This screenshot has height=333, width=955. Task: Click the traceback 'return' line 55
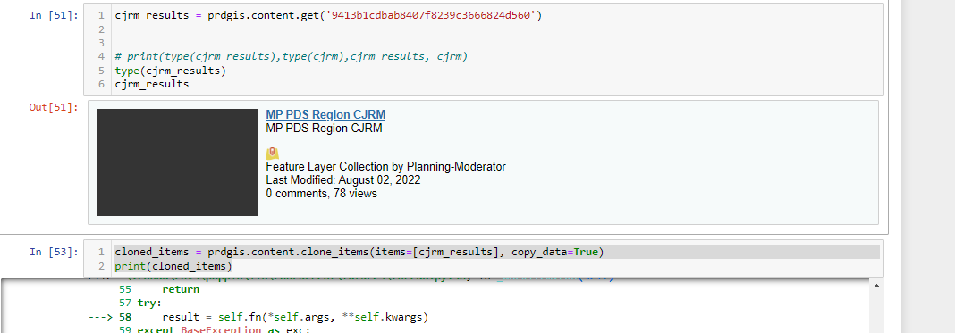(x=181, y=289)
